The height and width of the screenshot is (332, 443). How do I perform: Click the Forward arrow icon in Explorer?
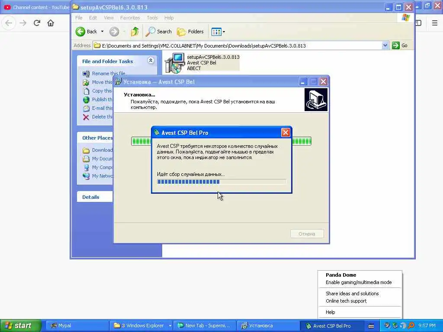coord(114,32)
